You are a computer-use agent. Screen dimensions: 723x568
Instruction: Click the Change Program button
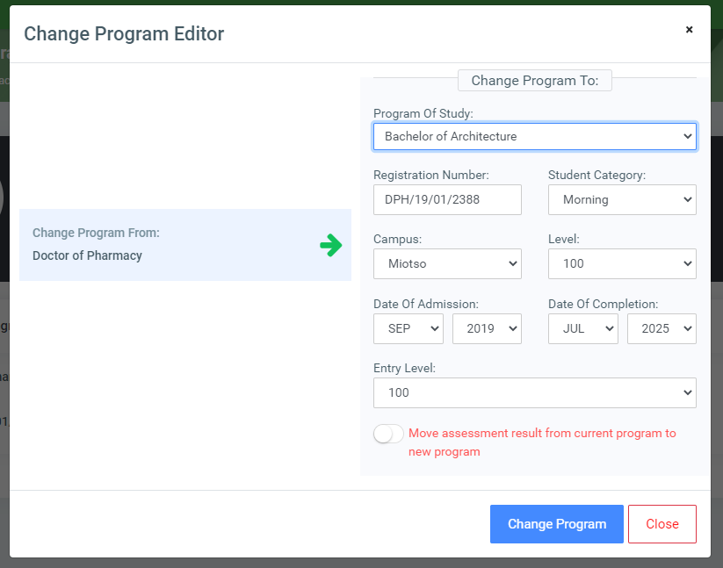(x=556, y=523)
